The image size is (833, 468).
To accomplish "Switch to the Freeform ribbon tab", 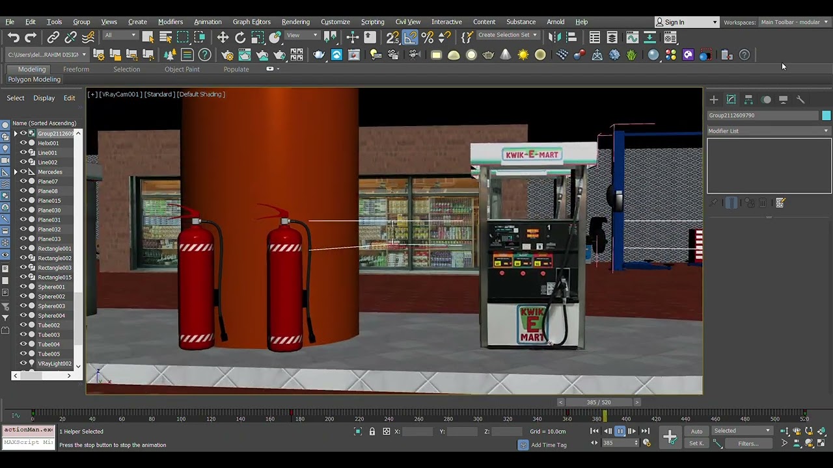I will click(76, 69).
